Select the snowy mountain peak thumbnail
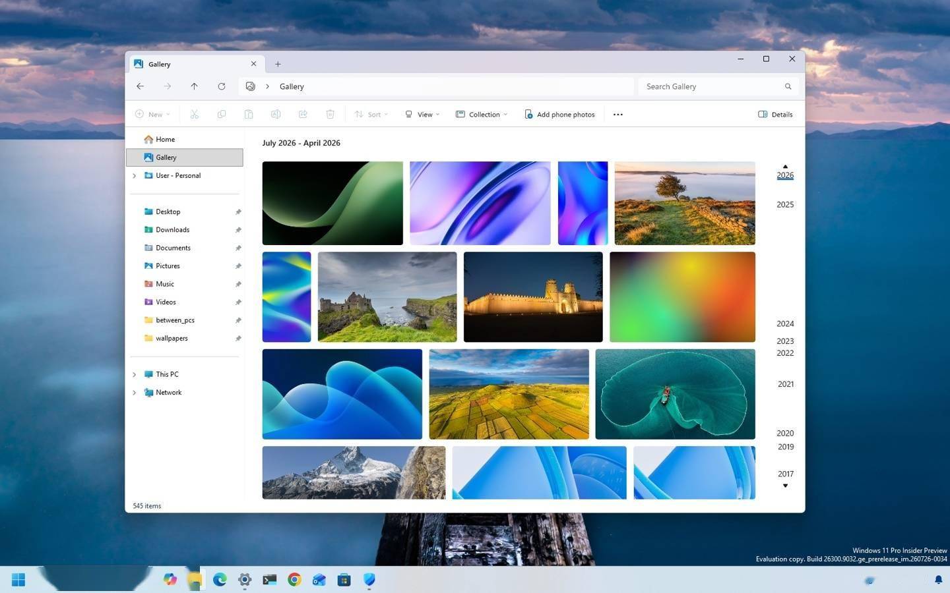This screenshot has width=950, height=593. click(354, 472)
